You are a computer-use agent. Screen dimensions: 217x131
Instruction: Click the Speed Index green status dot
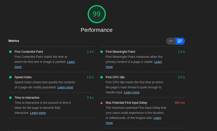[x=10, y=77]
